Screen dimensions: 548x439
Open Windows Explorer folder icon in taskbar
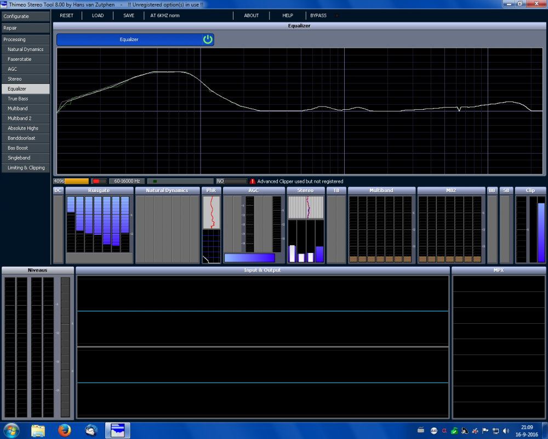[x=38, y=430]
